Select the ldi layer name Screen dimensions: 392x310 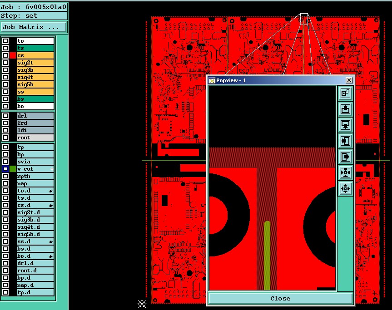click(35, 130)
